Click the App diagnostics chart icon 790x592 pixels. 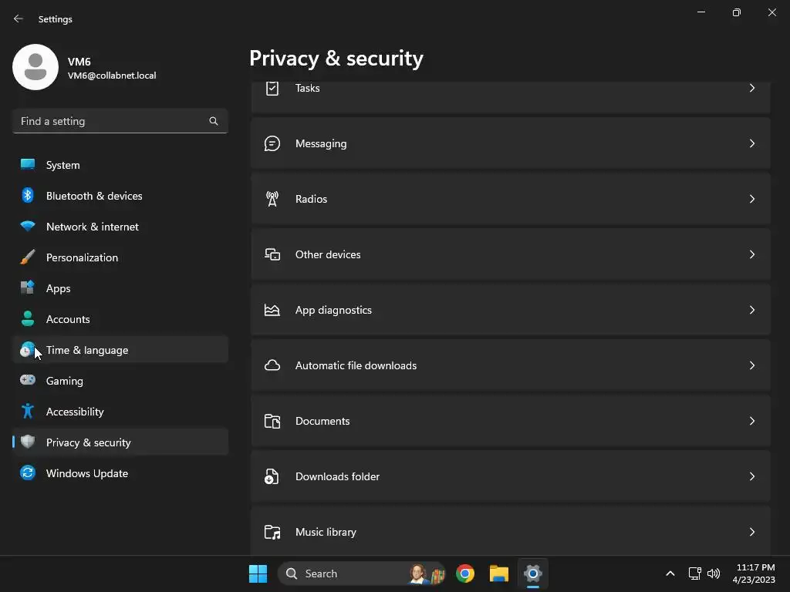coord(272,310)
